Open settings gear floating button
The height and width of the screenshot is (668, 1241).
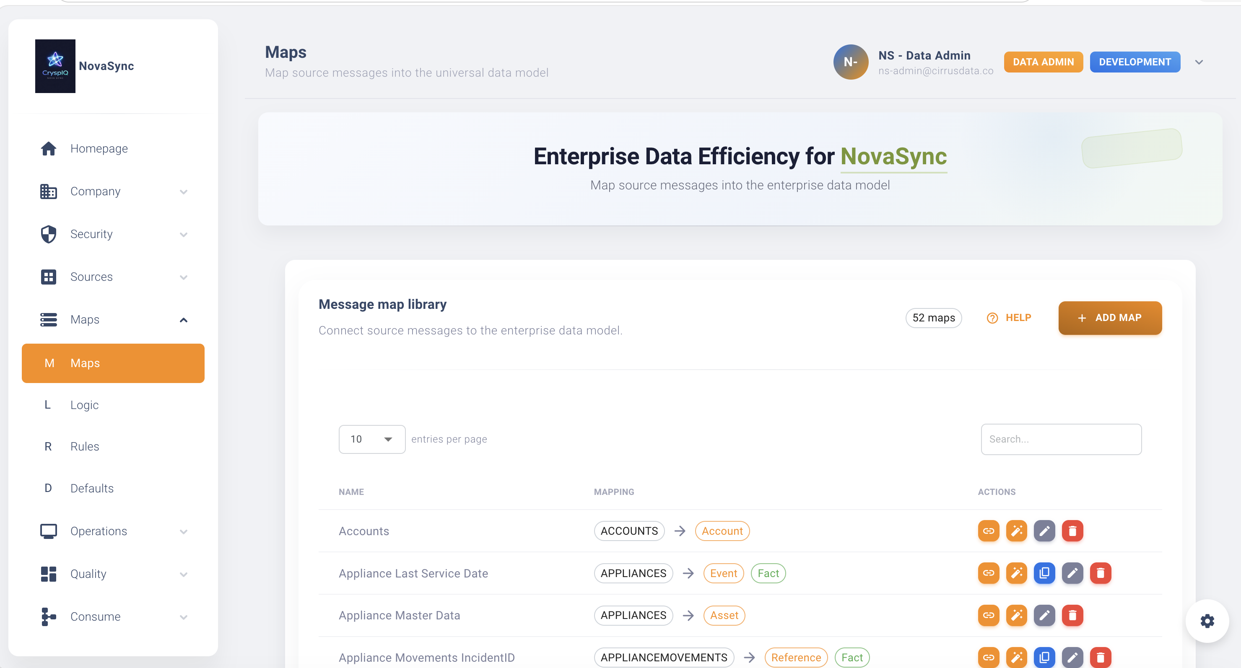coord(1207,621)
